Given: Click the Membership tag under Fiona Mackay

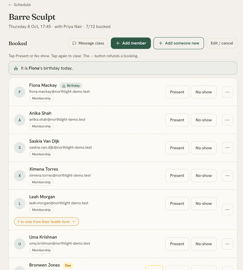Looking at the screenshot, I should click(41, 98).
